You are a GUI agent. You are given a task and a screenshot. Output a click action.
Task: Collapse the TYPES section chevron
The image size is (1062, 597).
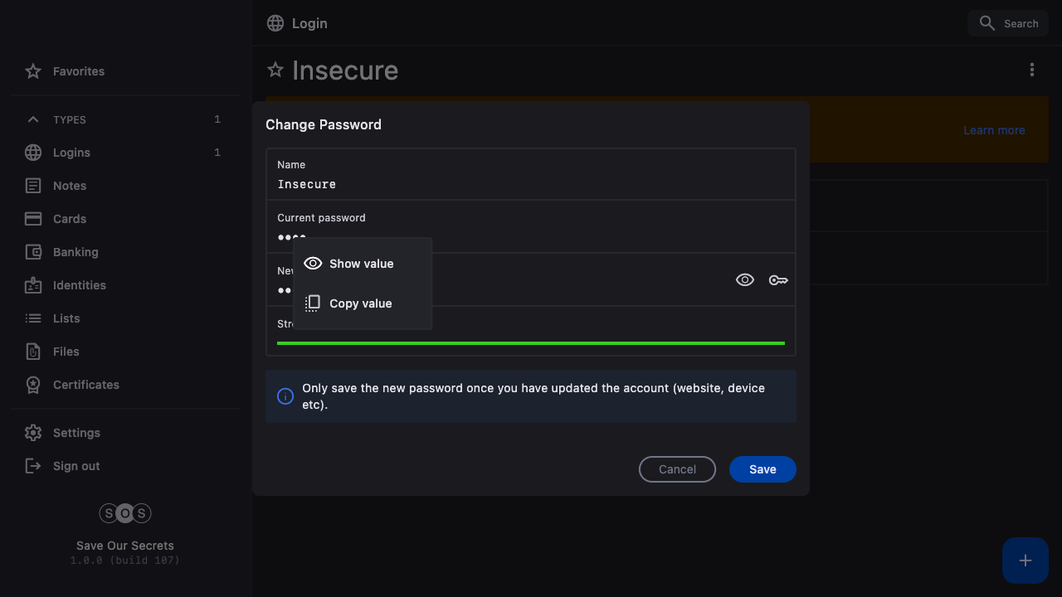[33, 119]
